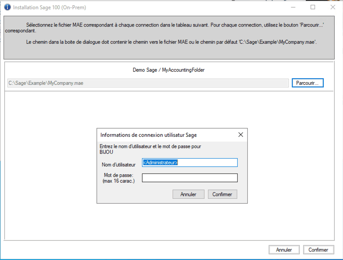Maximize the Installation Sage 100 window

pyautogui.click(x=313, y=7)
